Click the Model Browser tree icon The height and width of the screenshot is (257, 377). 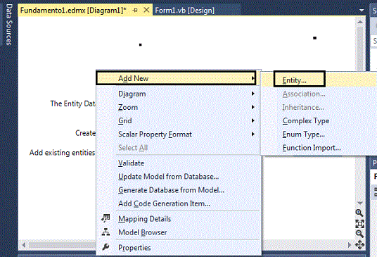click(x=106, y=232)
